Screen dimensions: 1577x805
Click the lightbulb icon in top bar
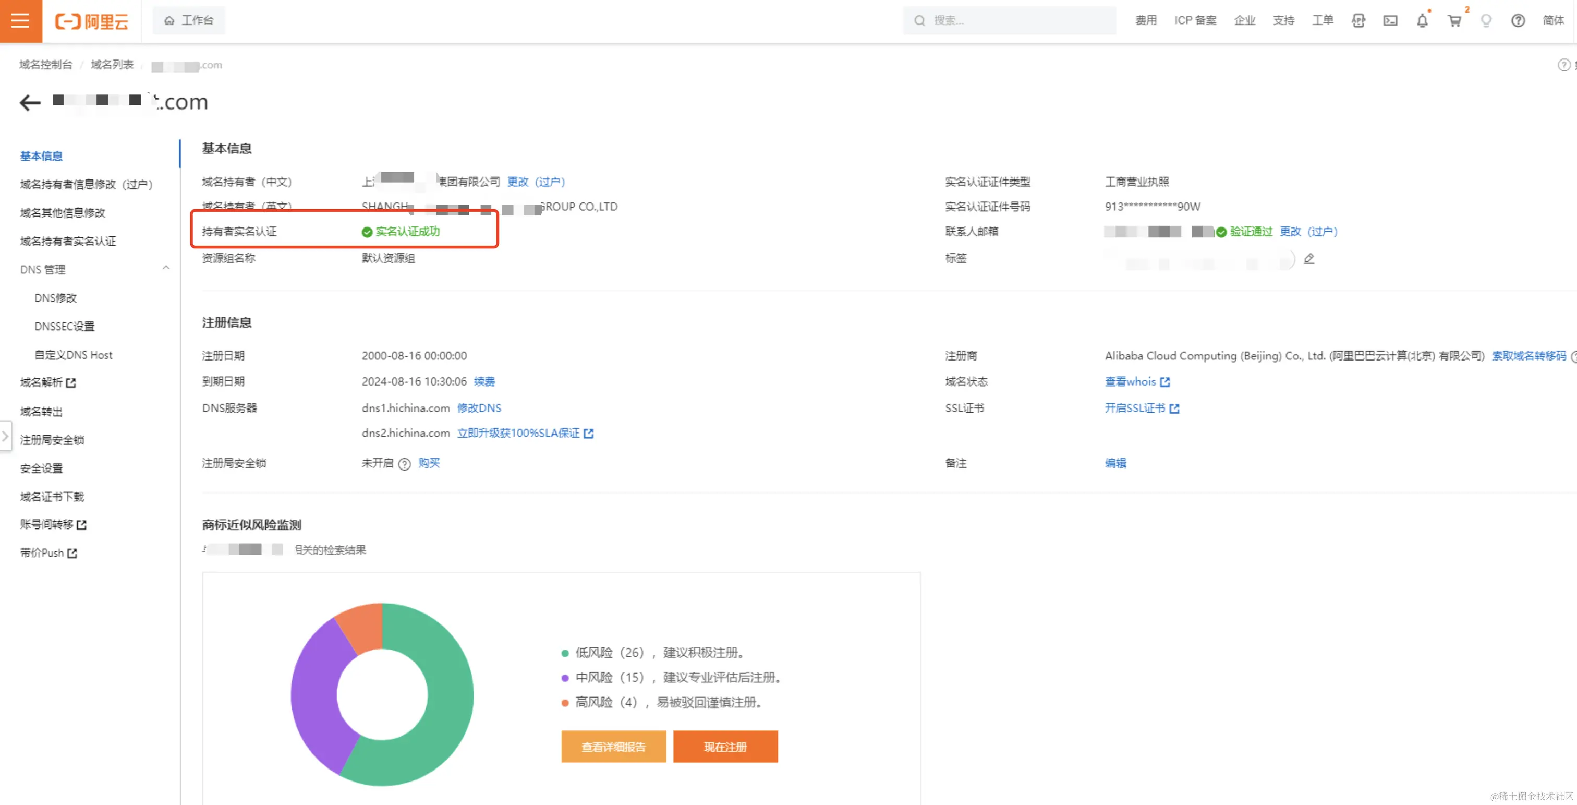coord(1486,21)
